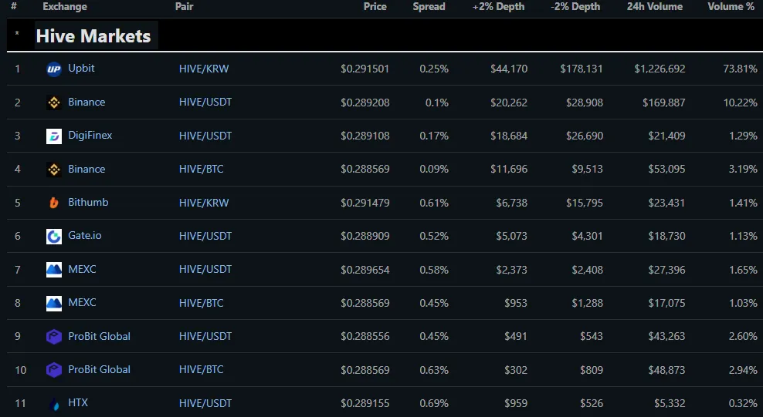Sort by the 24h Volume column header
The image size is (763, 417).
pos(654,7)
